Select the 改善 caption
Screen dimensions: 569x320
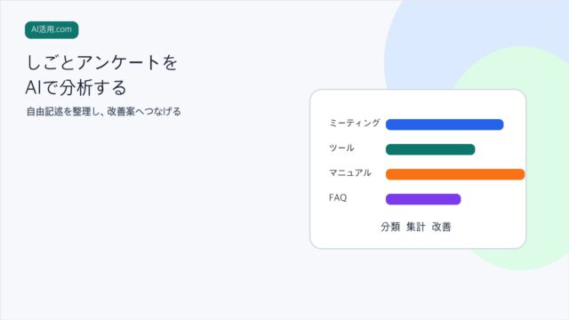point(441,227)
